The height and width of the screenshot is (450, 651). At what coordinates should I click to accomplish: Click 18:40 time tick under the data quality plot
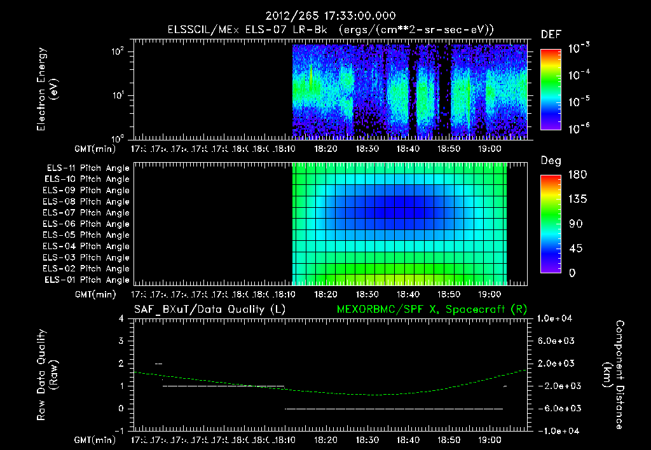click(408, 440)
